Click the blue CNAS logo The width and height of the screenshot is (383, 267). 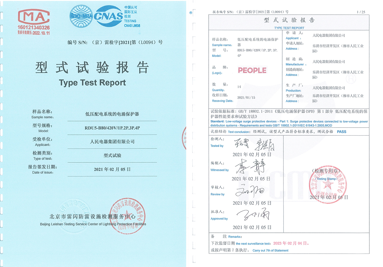coord(108,16)
